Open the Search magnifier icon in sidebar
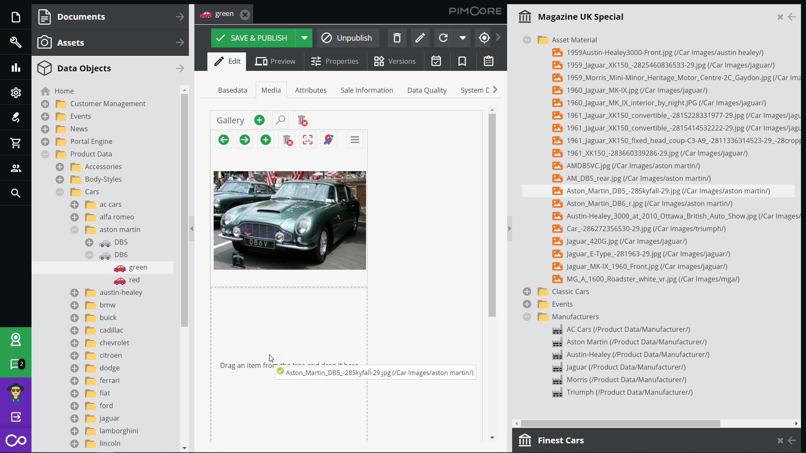The height and width of the screenshot is (453, 806). click(16, 193)
